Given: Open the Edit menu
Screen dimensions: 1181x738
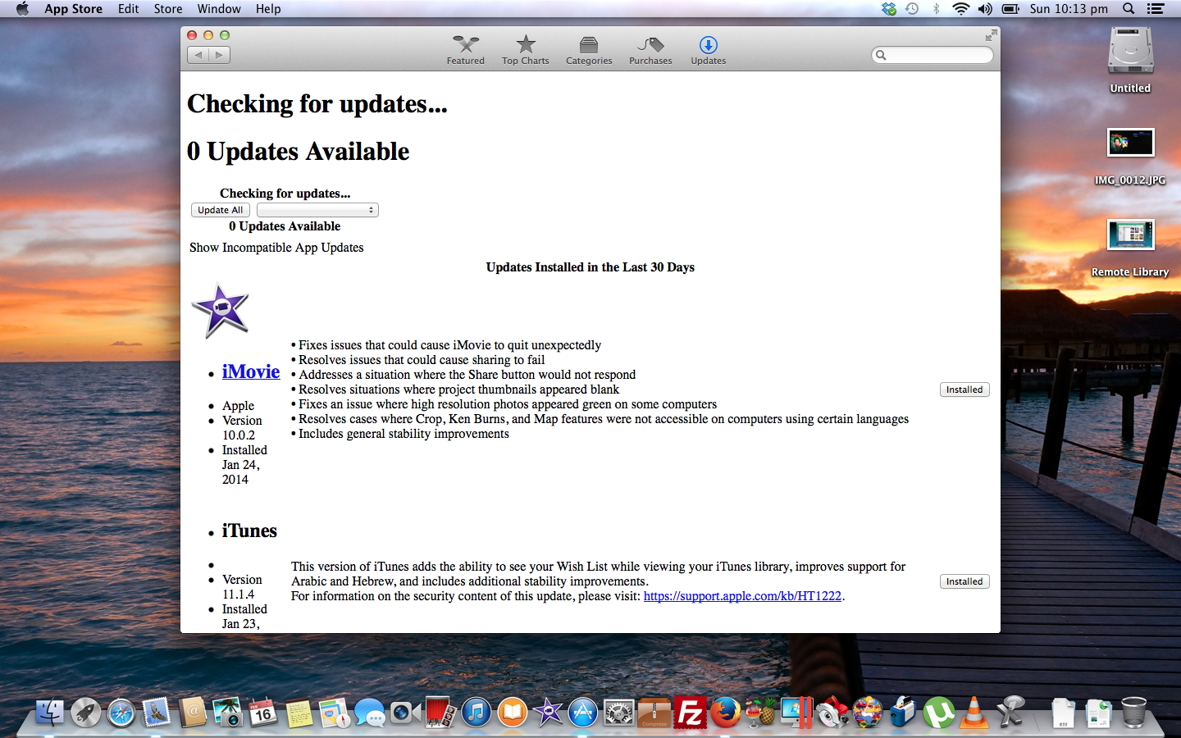Looking at the screenshot, I should [x=128, y=9].
